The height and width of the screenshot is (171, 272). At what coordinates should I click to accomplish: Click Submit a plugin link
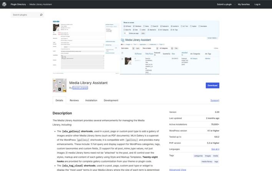click(x=224, y=4)
